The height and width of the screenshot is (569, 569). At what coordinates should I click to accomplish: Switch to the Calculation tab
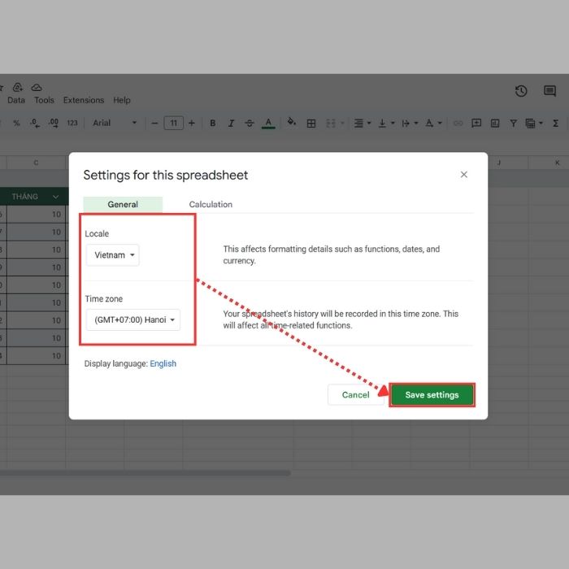click(211, 204)
